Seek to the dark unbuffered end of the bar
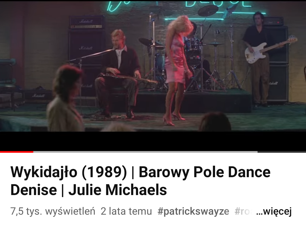The height and width of the screenshot is (226, 306). tap(282, 152)
